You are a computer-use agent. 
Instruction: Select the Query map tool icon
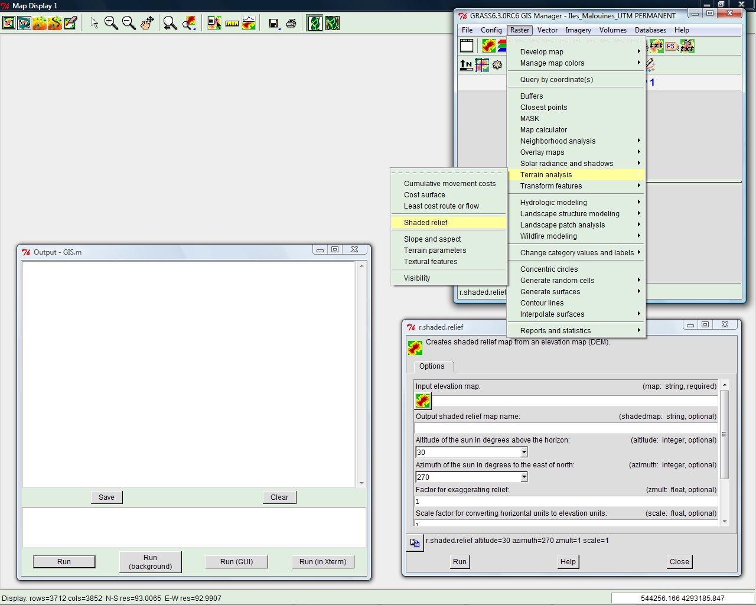coord(214,23)
